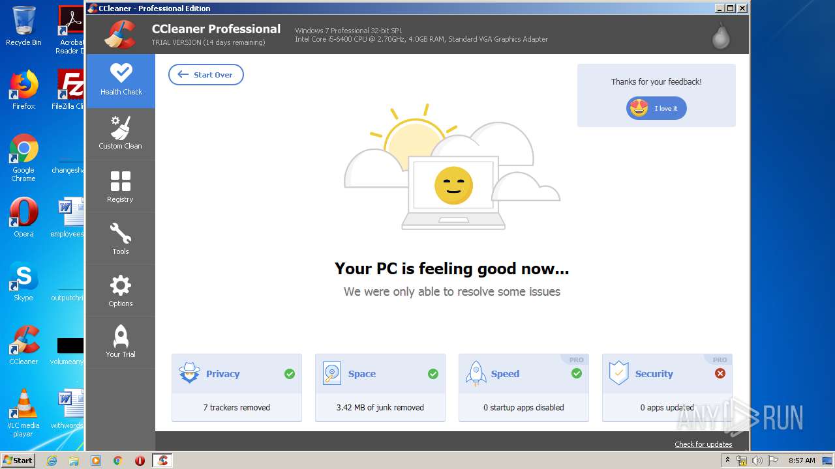Open the Options section
Viewport: 835px width, 469px height.
click(x=121, y=291)
